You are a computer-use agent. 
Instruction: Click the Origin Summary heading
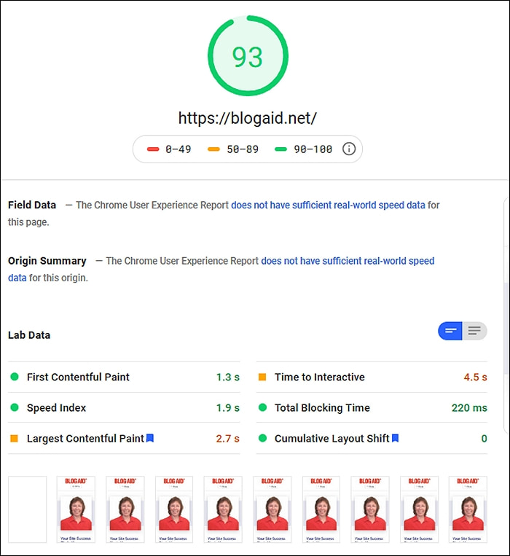[47, 261]
